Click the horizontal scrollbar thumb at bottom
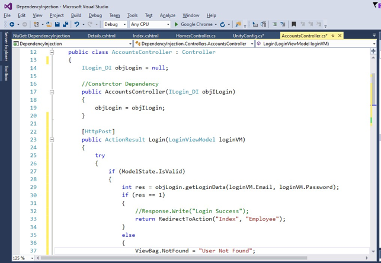This screenshot has height=263, width=381. [174, 258]
